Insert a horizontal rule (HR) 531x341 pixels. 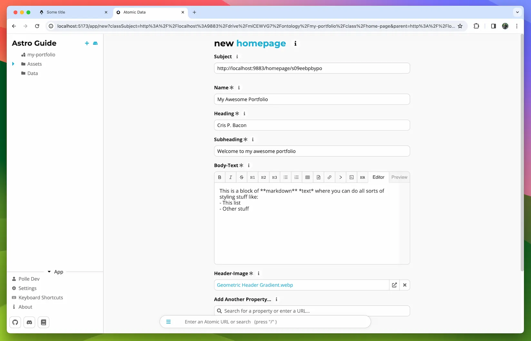point(362,177)
